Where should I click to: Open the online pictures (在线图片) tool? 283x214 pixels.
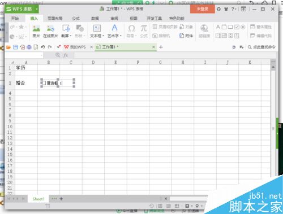click(x=50, y=31)
